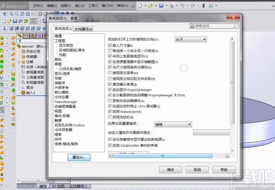The image size is (275, 190).
Task: Open the 插入(I) menu
Action: (79, 5)
